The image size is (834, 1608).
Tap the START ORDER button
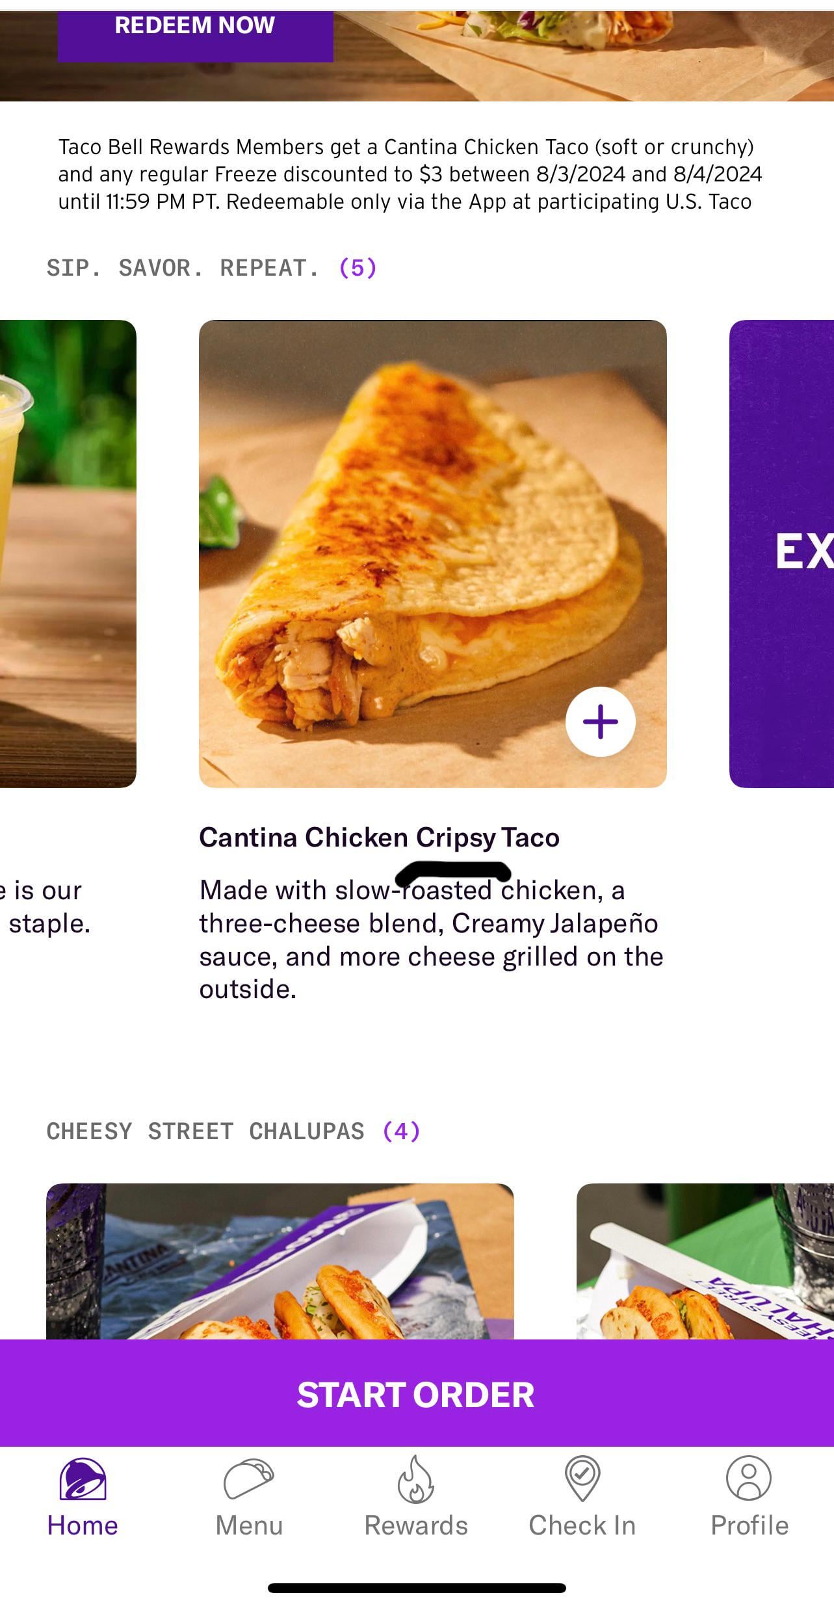416,1393
